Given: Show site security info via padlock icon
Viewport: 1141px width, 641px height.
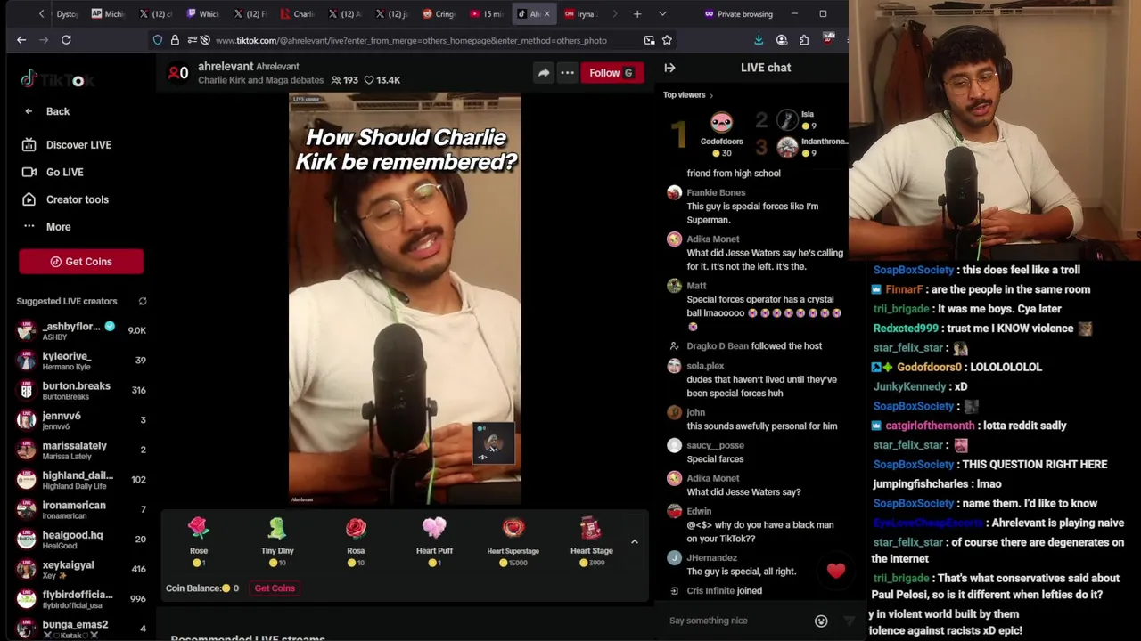Looking at the screenshot, I should point(175,40).
